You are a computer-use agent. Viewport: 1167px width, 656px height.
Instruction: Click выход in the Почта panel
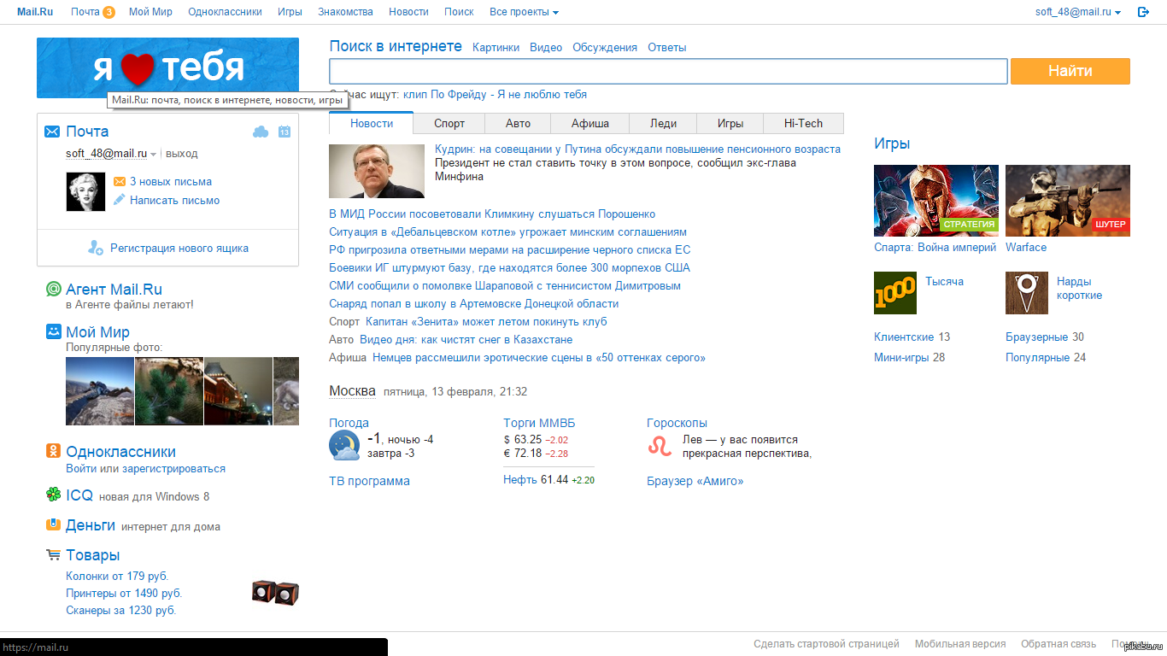point(181,154)
